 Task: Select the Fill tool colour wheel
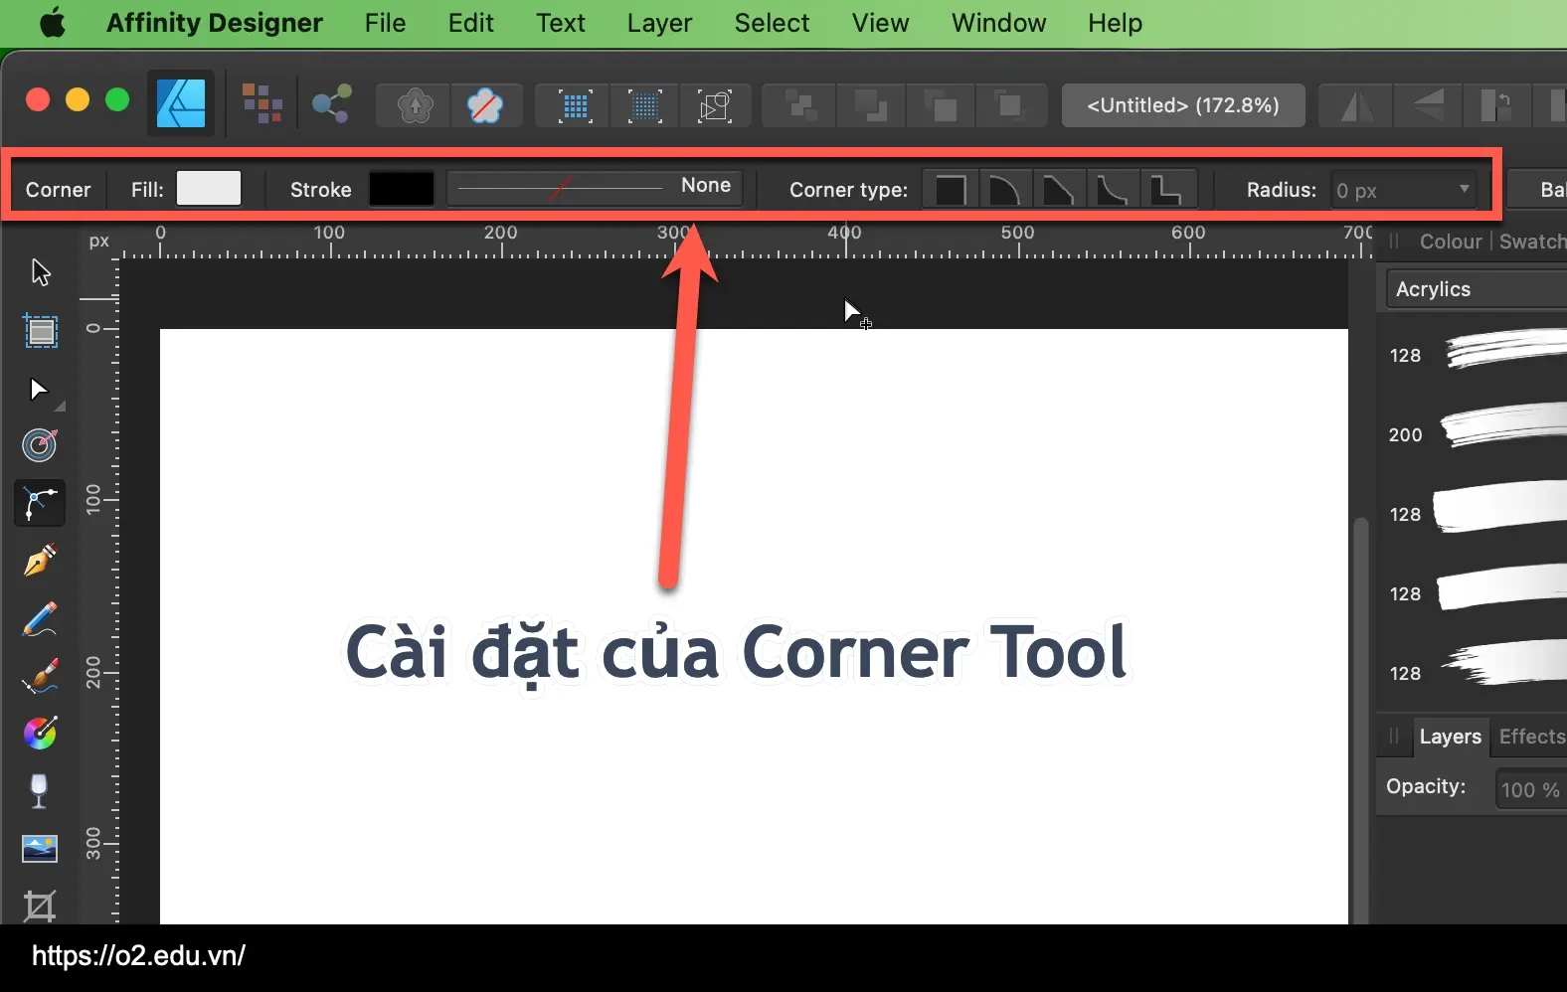40,734
